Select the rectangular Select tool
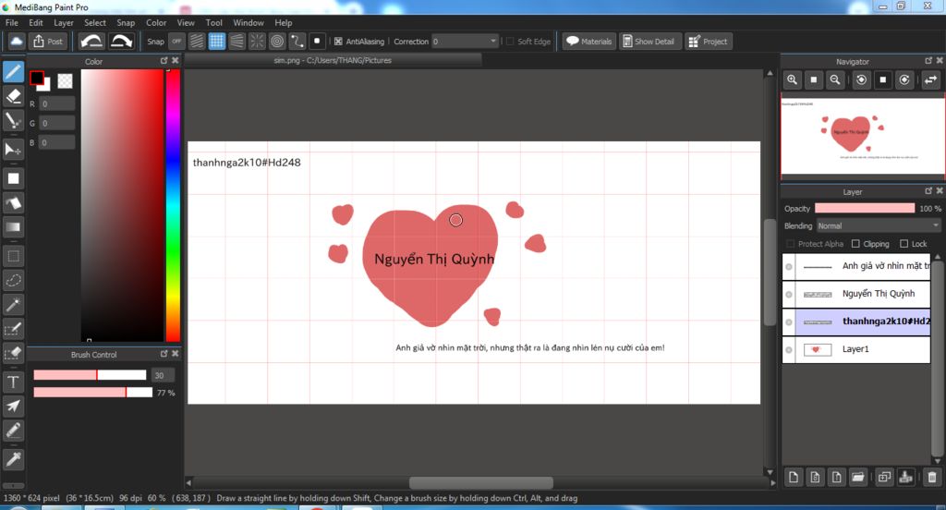 coord(13,256)
